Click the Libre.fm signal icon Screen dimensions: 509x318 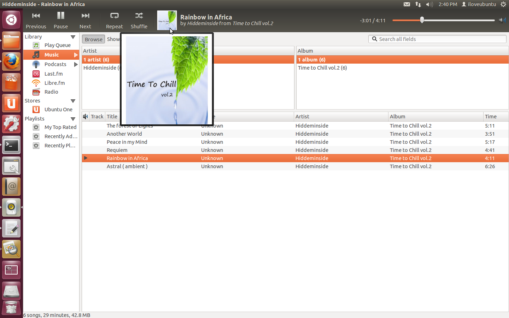[x=36, y=83]
